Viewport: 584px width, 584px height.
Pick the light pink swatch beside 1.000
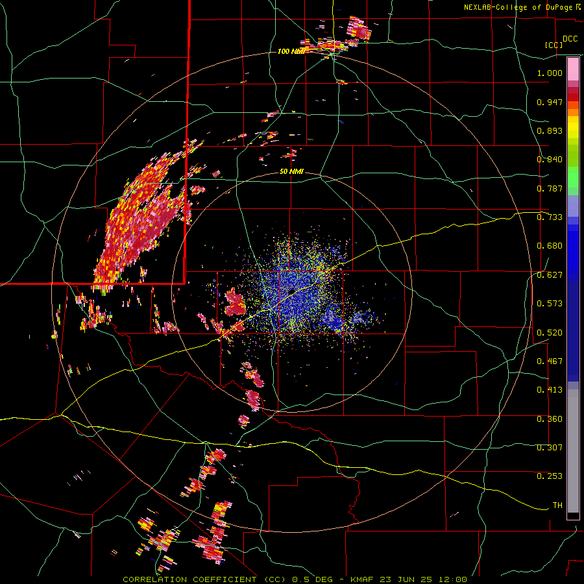(573, 69)
